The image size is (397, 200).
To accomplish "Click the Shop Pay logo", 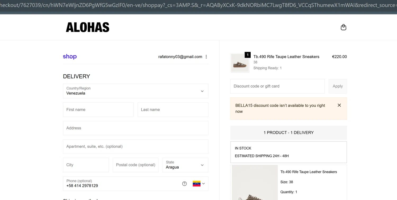I will point(70,56).
